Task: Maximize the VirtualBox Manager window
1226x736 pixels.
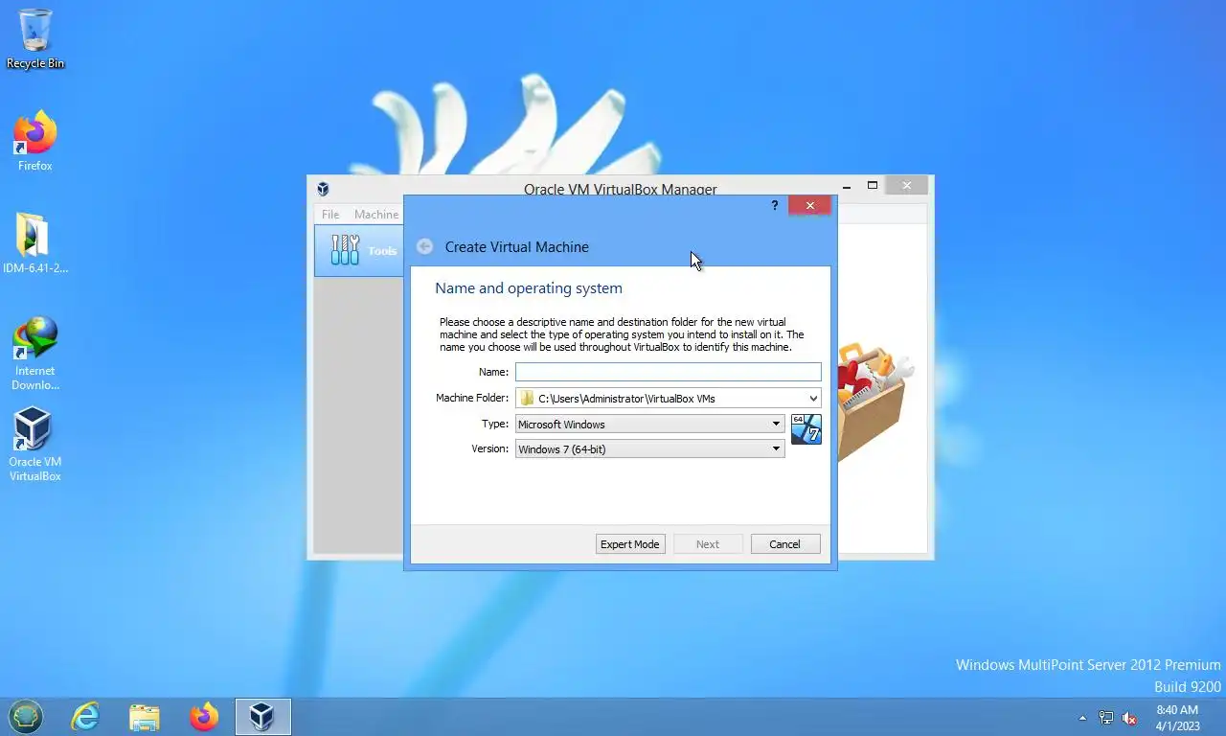Action: click(873, 186)
